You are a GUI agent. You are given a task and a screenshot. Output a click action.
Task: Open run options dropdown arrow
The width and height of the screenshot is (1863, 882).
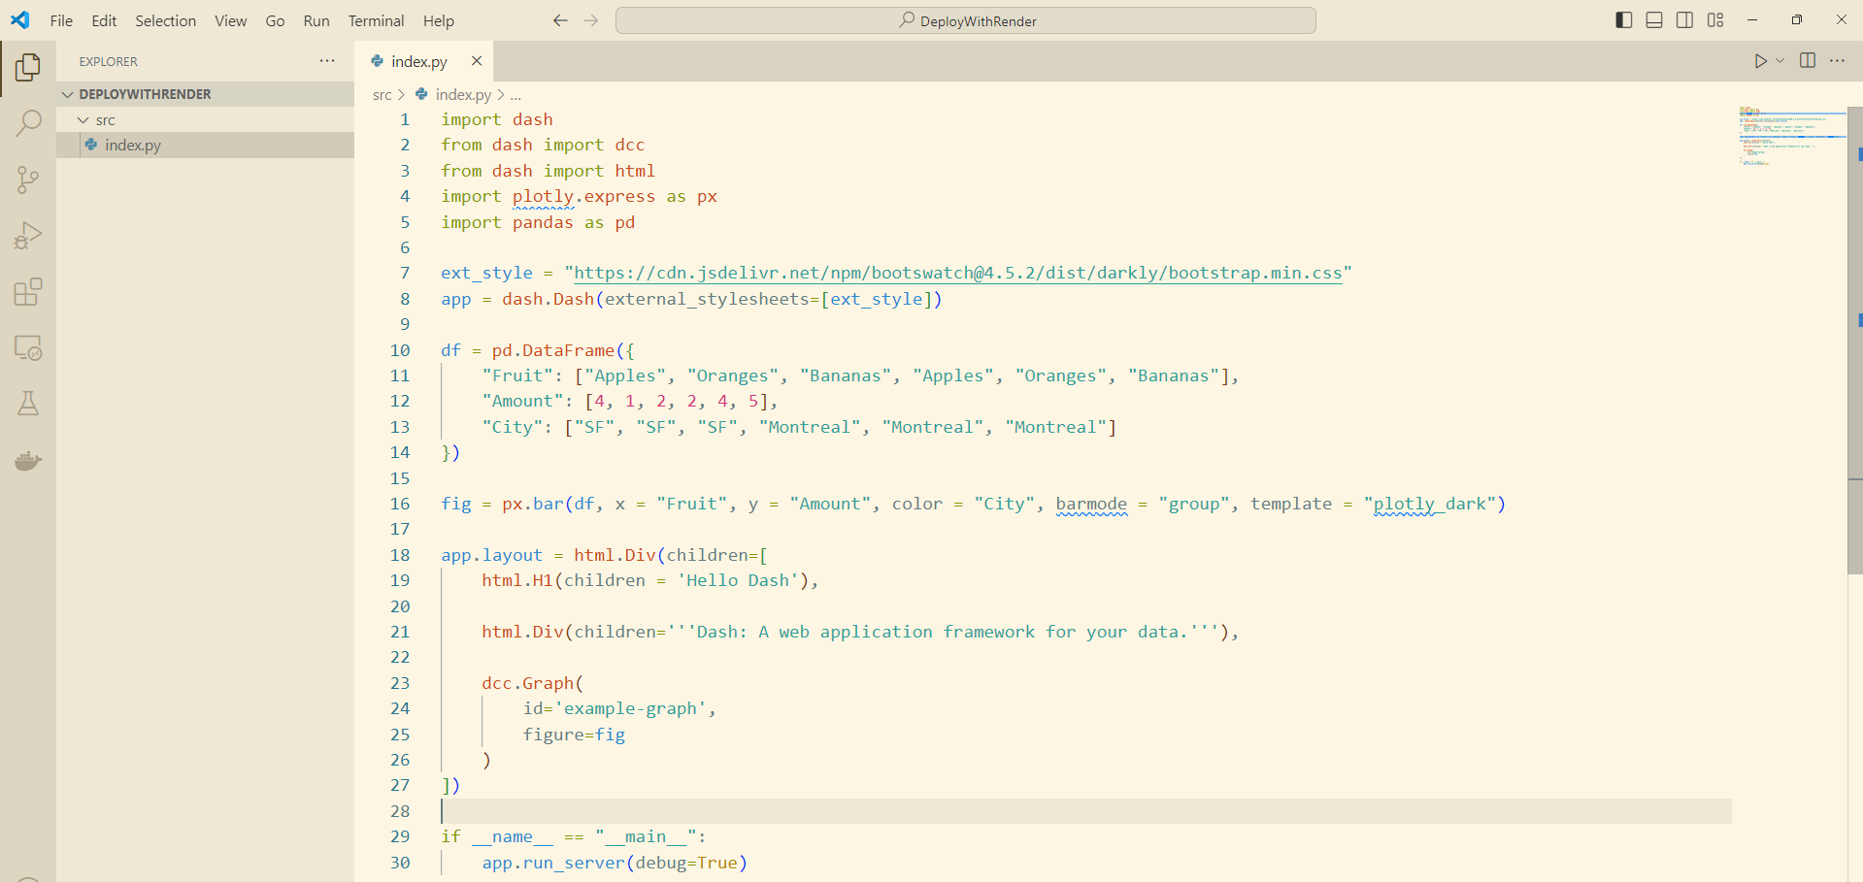(x=1780, y=61)
